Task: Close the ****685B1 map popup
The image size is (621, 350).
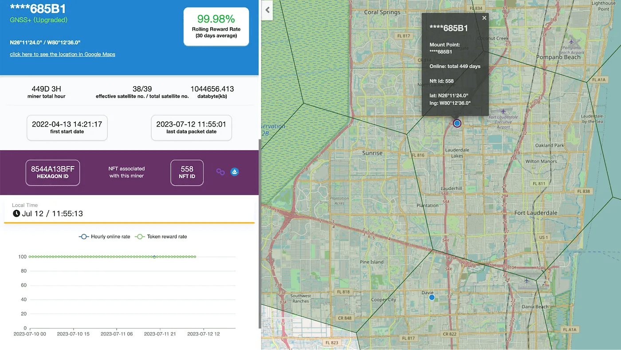Action: click(484, 18)
